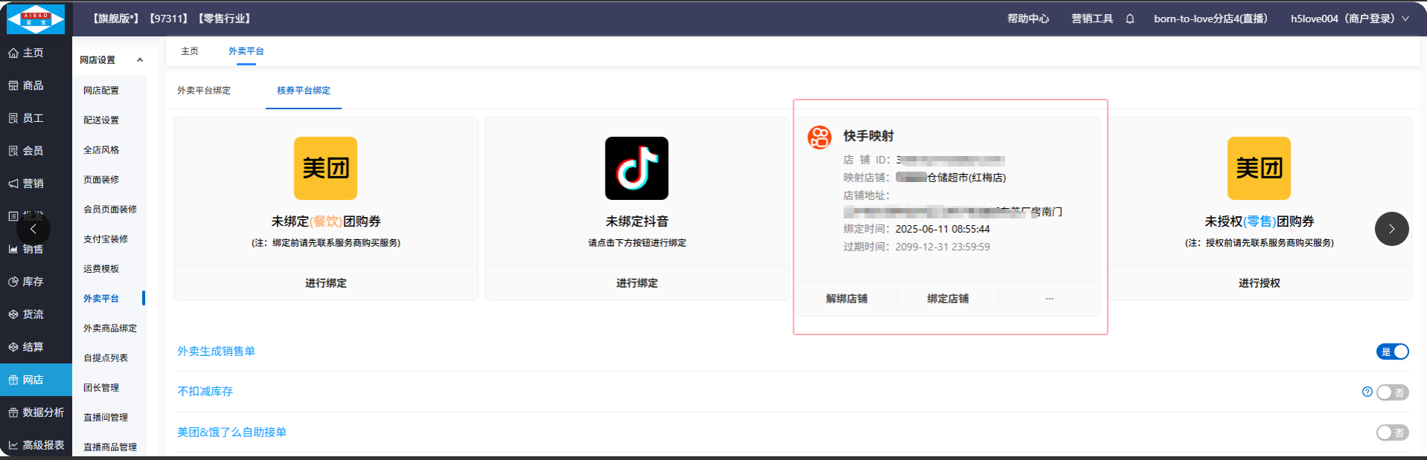Open 网店 in left sidebar
Viewport: 1427px width, 460px height.
(36, 380)
